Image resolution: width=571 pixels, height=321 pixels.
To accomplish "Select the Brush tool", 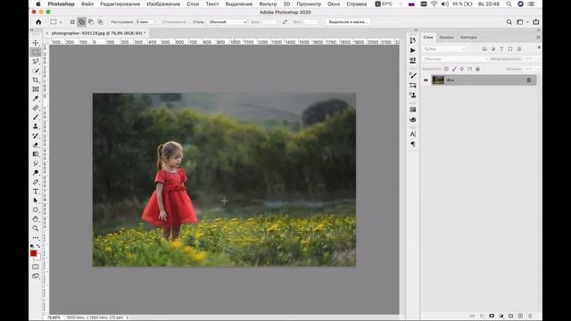I will point(36,117).
